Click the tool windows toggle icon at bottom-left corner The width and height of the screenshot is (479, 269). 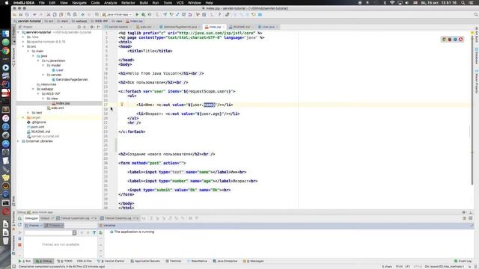point(14,266)
